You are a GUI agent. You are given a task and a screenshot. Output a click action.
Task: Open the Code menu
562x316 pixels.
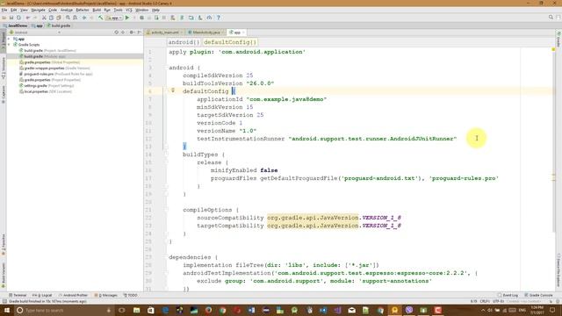click(x=53, y=10)
